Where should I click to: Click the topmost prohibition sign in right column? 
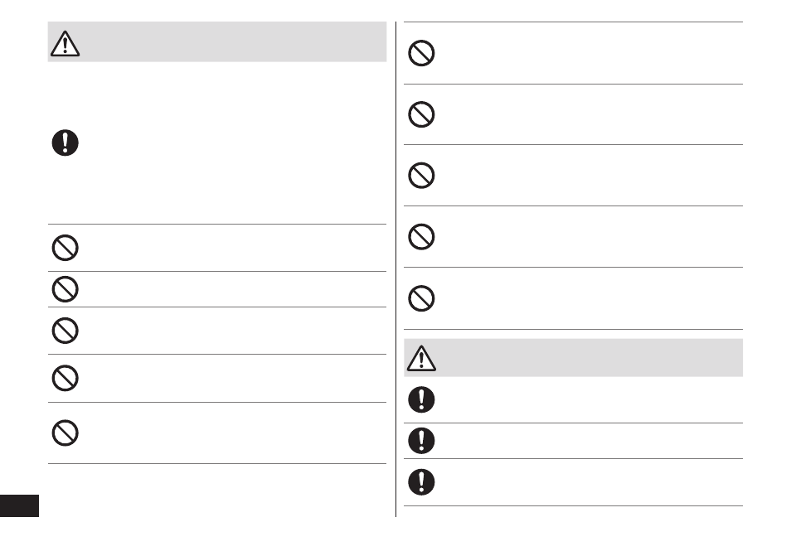[421, 53]
